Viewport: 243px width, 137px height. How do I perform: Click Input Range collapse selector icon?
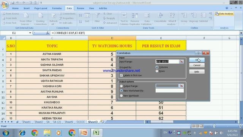181,62
